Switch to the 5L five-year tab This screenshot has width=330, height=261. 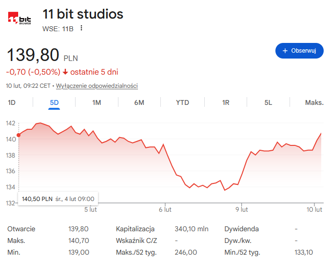(268, 102)
